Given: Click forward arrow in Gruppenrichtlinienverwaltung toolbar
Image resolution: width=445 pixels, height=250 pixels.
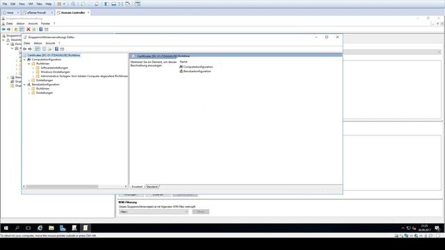Looking at the screenshot, I should [9, 29].
